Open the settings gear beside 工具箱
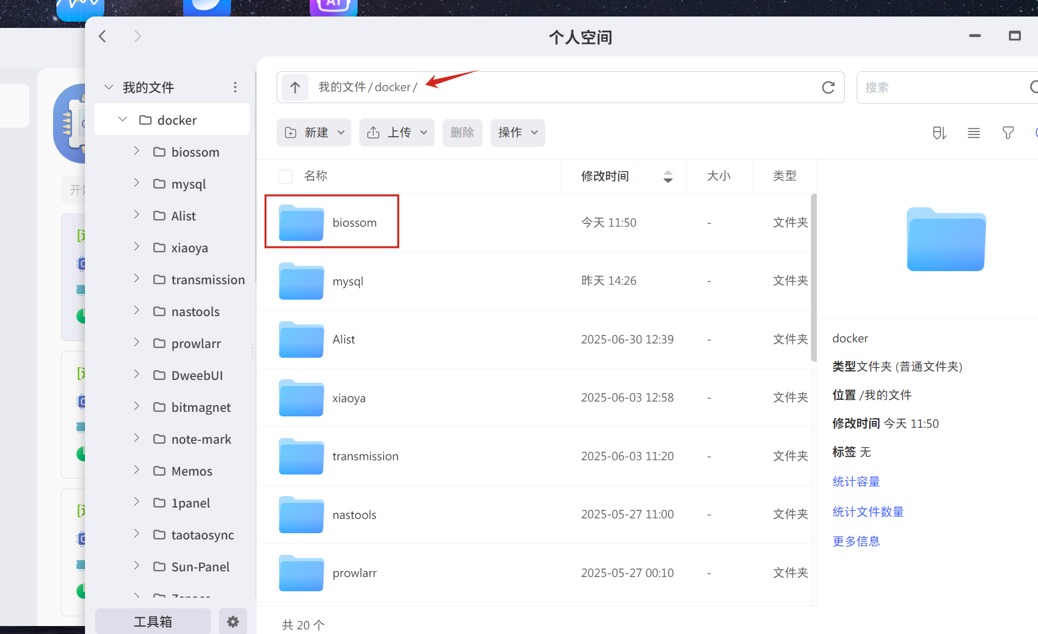 coord(233,621)
